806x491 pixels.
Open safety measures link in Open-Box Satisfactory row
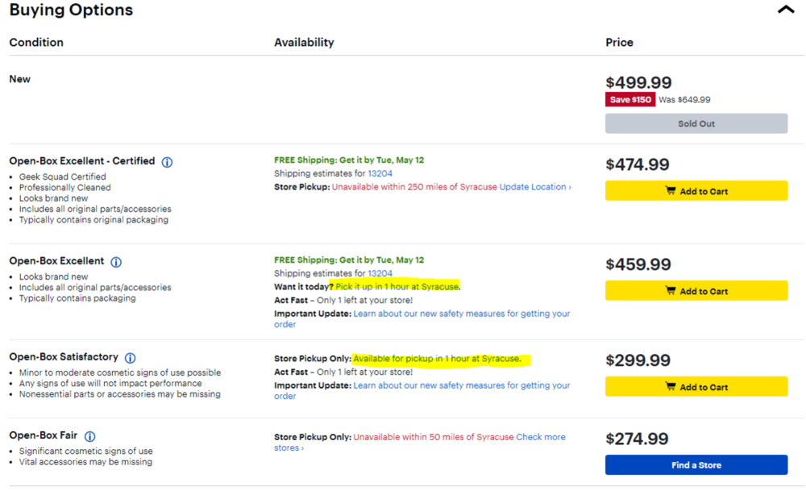pyautogui.click(x=461, y=385)
